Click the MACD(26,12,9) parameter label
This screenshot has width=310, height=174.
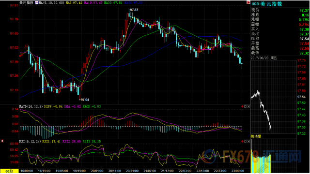click(31, 106)
